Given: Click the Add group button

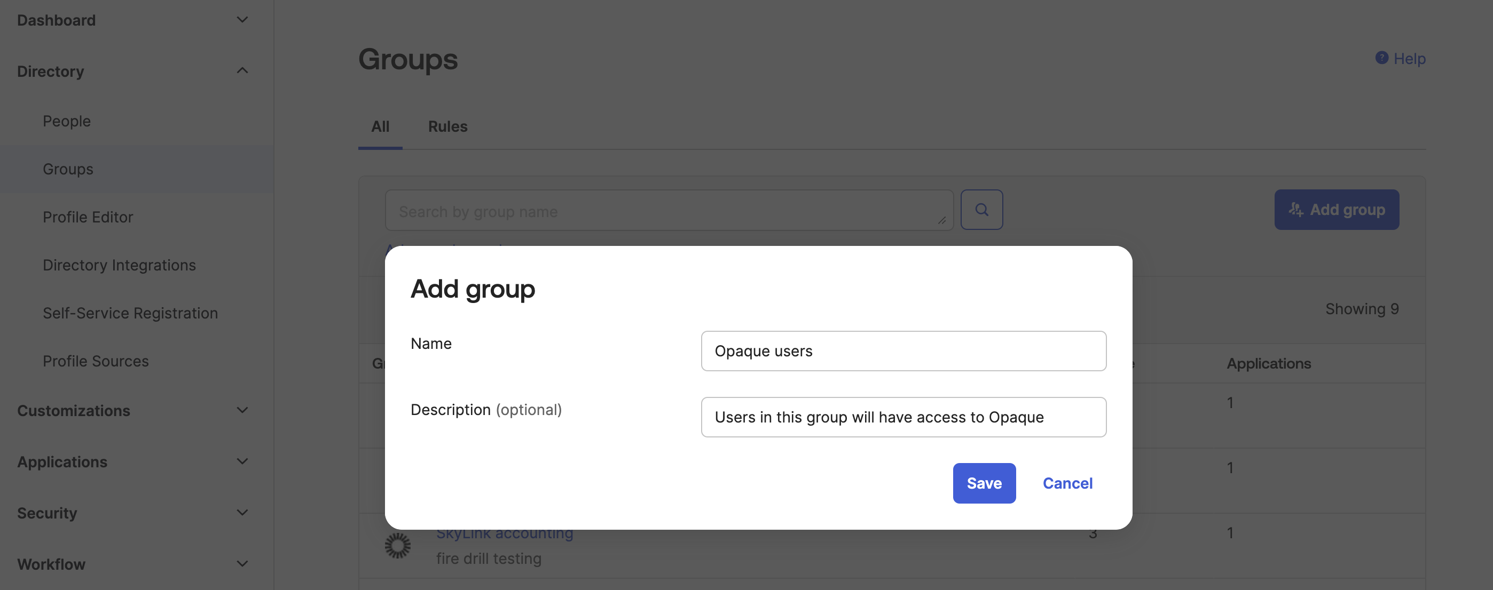Looking at the screenshot, I should (x=1336, y=210).
